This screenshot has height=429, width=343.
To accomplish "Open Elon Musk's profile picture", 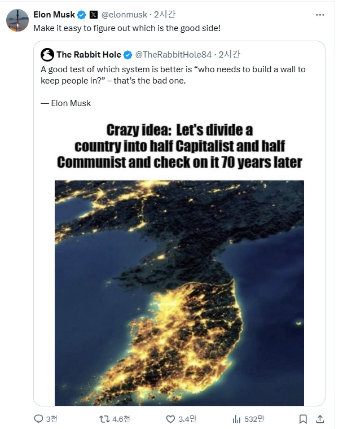I will click(x=17, y=20).
